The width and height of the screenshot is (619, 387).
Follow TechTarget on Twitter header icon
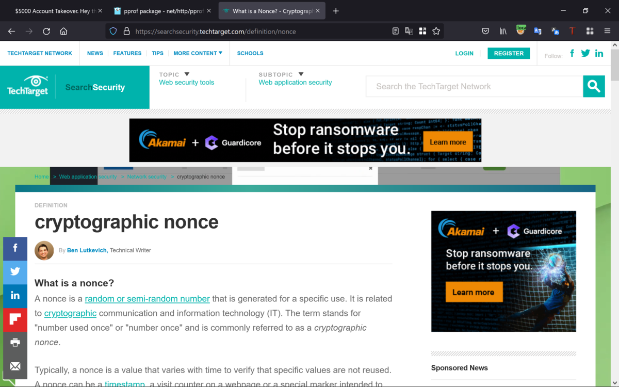(x=585, y=53)
